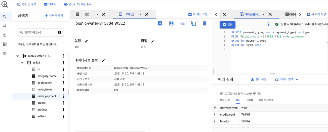This screenshot has width=328, height=132.
Task: Click share dataset person icon
Action: [x=171, y=23]
